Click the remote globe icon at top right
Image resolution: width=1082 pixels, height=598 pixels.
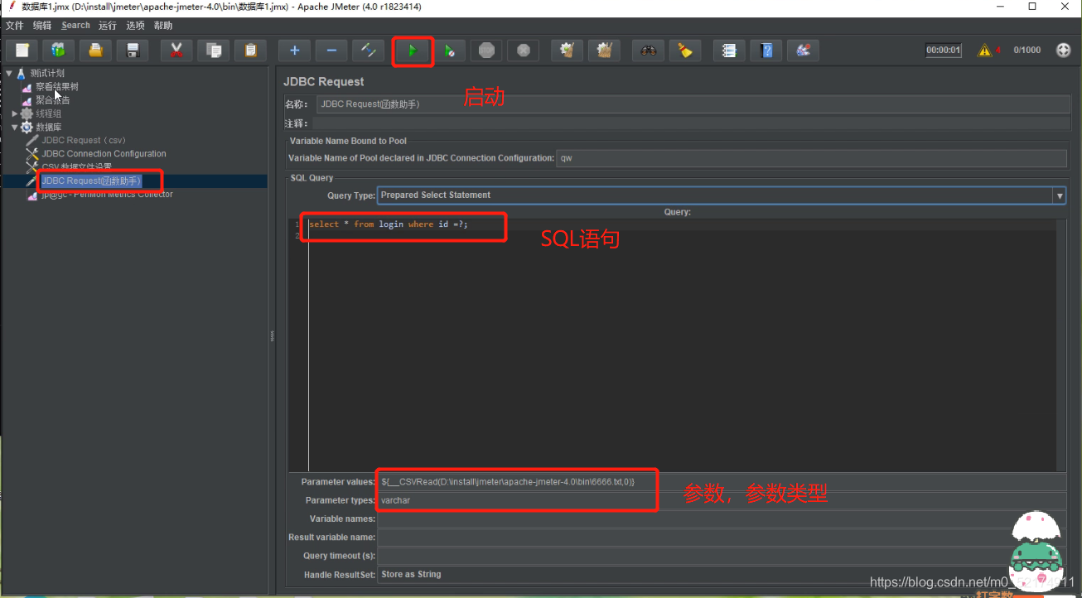tap(1064, 51)
